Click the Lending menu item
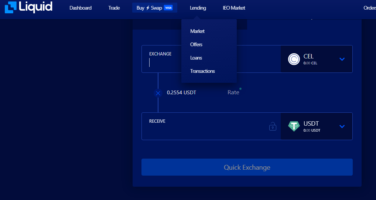The image size is (376, 200). pyautogui.click(x=198, y=8)
